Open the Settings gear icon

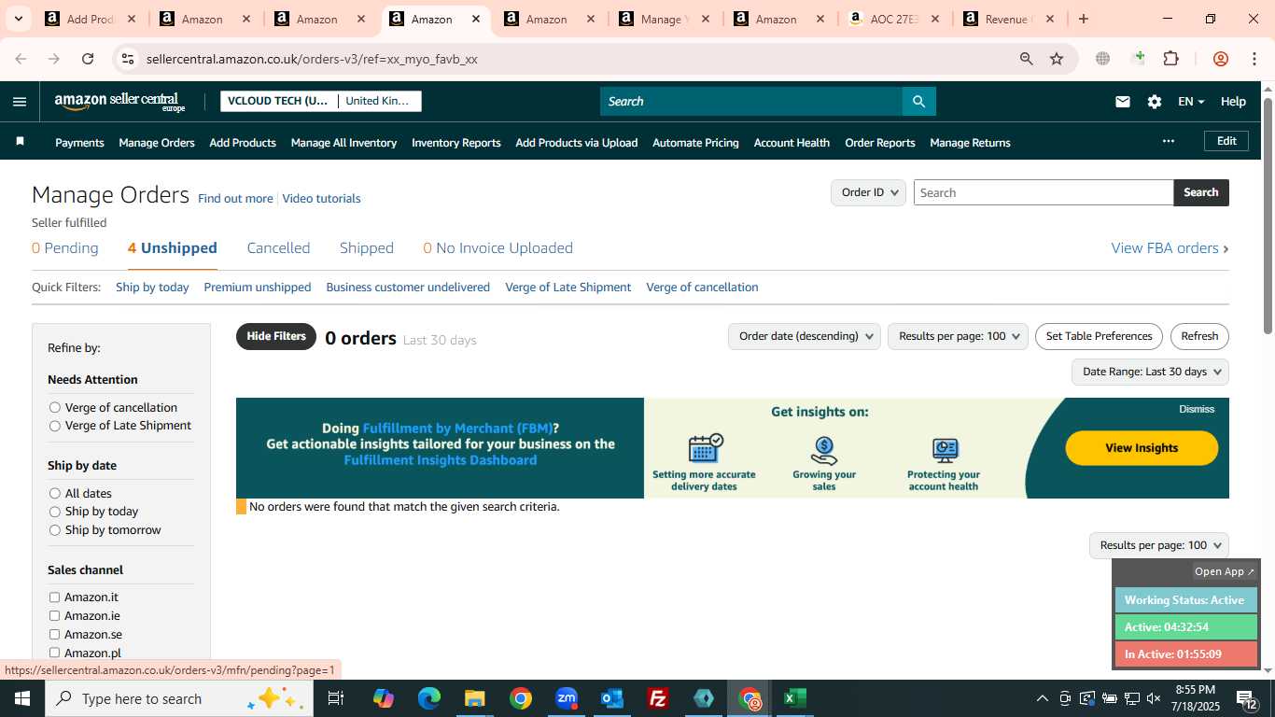pos(1155,102)
